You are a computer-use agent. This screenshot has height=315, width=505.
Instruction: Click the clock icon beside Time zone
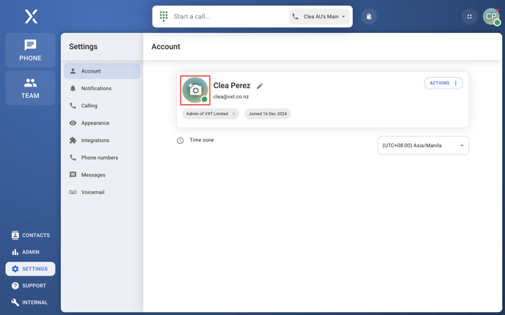coord(180,141)
